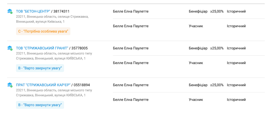Image resolution: width=270 pixels, height=119 pixels.
Task: Click Белле Елна Паулетте in БЕТОН-ЦЕНТР Бенефіціар row
Action: point(131,11)
